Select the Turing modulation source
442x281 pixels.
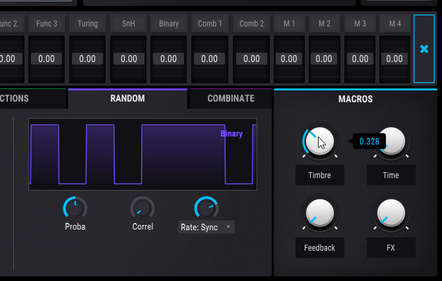point(88,23)
